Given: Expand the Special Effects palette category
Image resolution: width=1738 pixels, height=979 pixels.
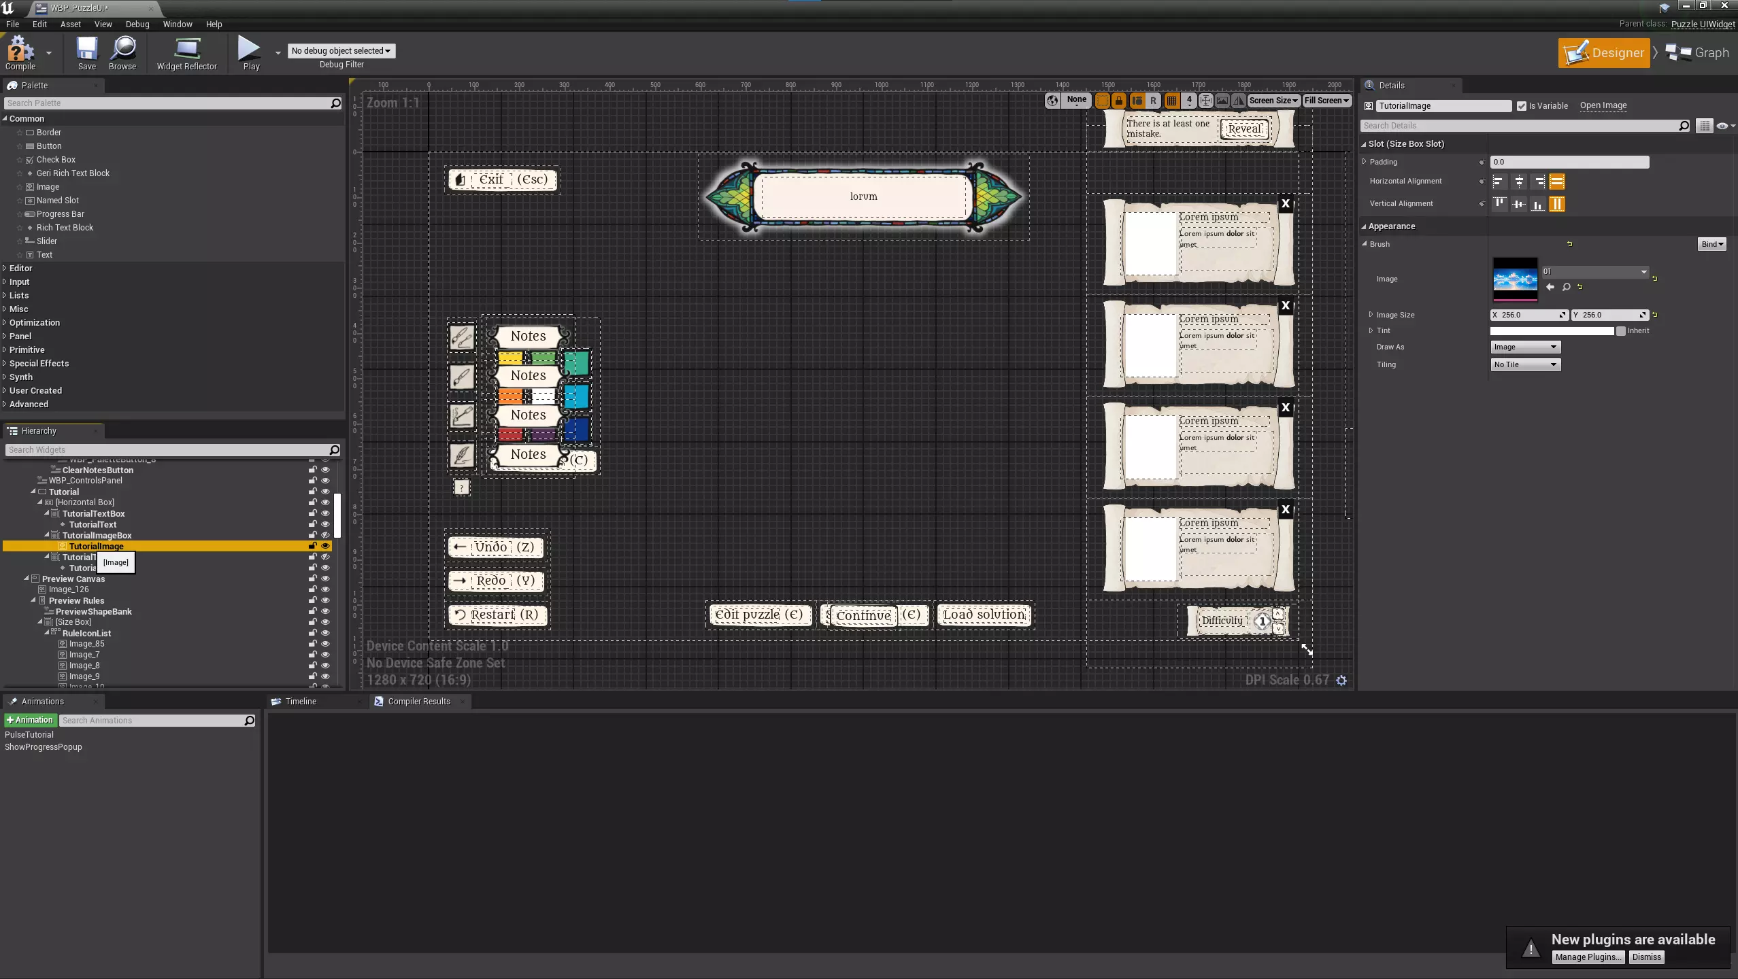Looking at the screenshot, I should pyautogui.click(x=39, y=363).
